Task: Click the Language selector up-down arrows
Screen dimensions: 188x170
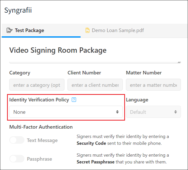Action: 176,112
